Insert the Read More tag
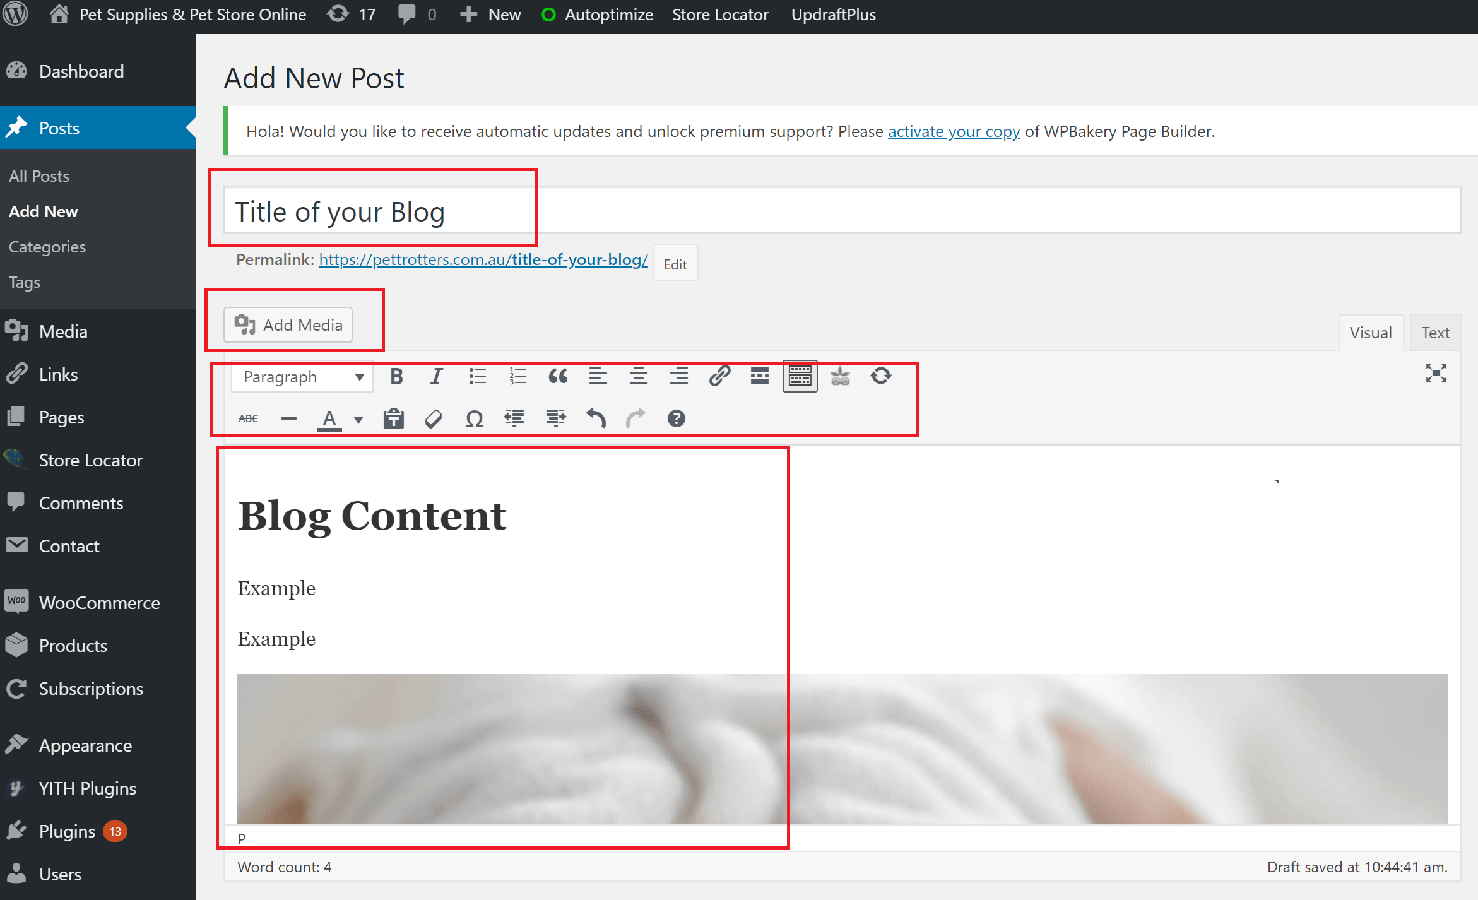1478x900 pixels. [759, 377]
